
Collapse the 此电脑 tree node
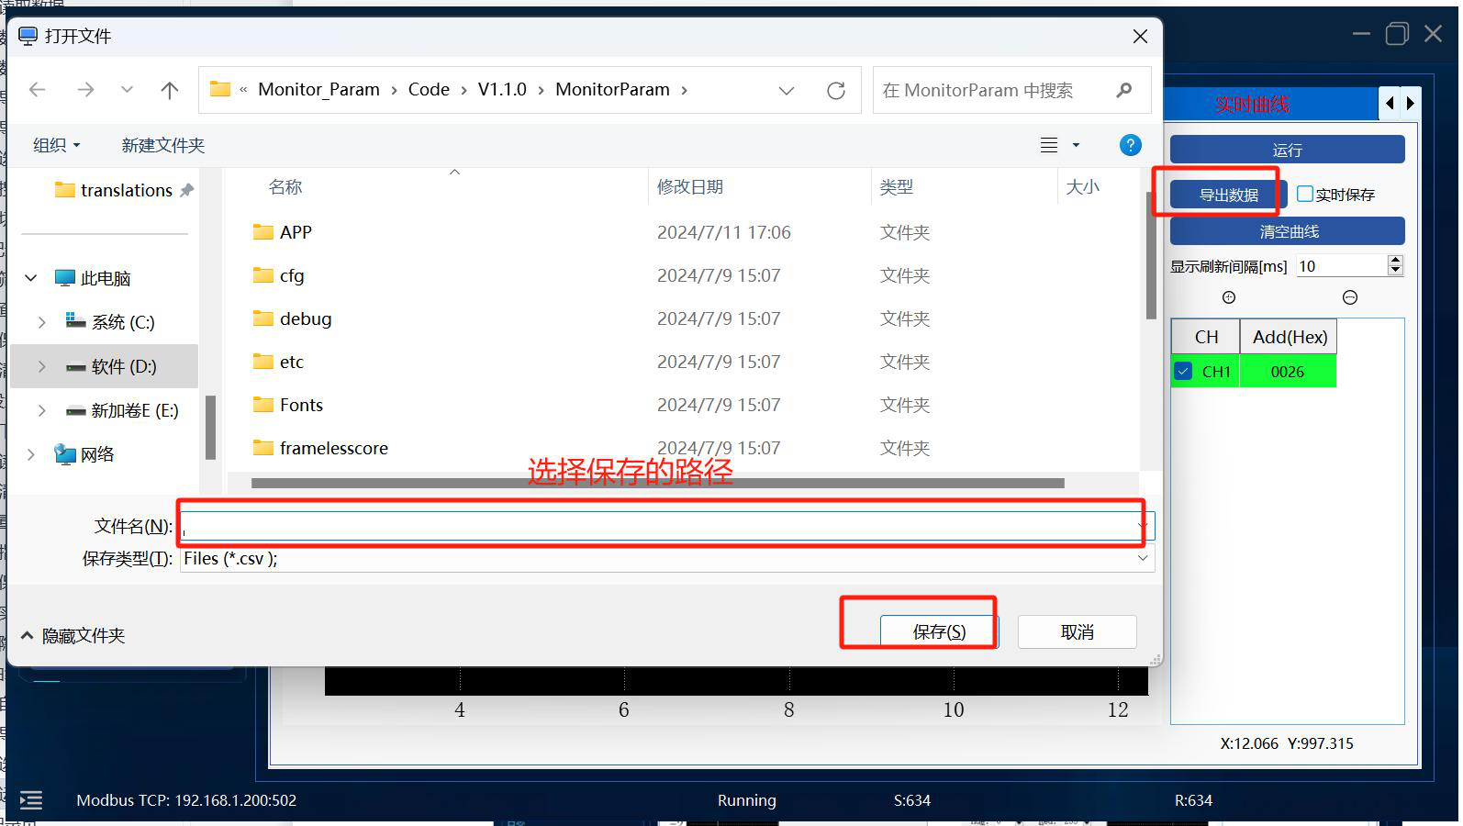(x=30, y=278)
